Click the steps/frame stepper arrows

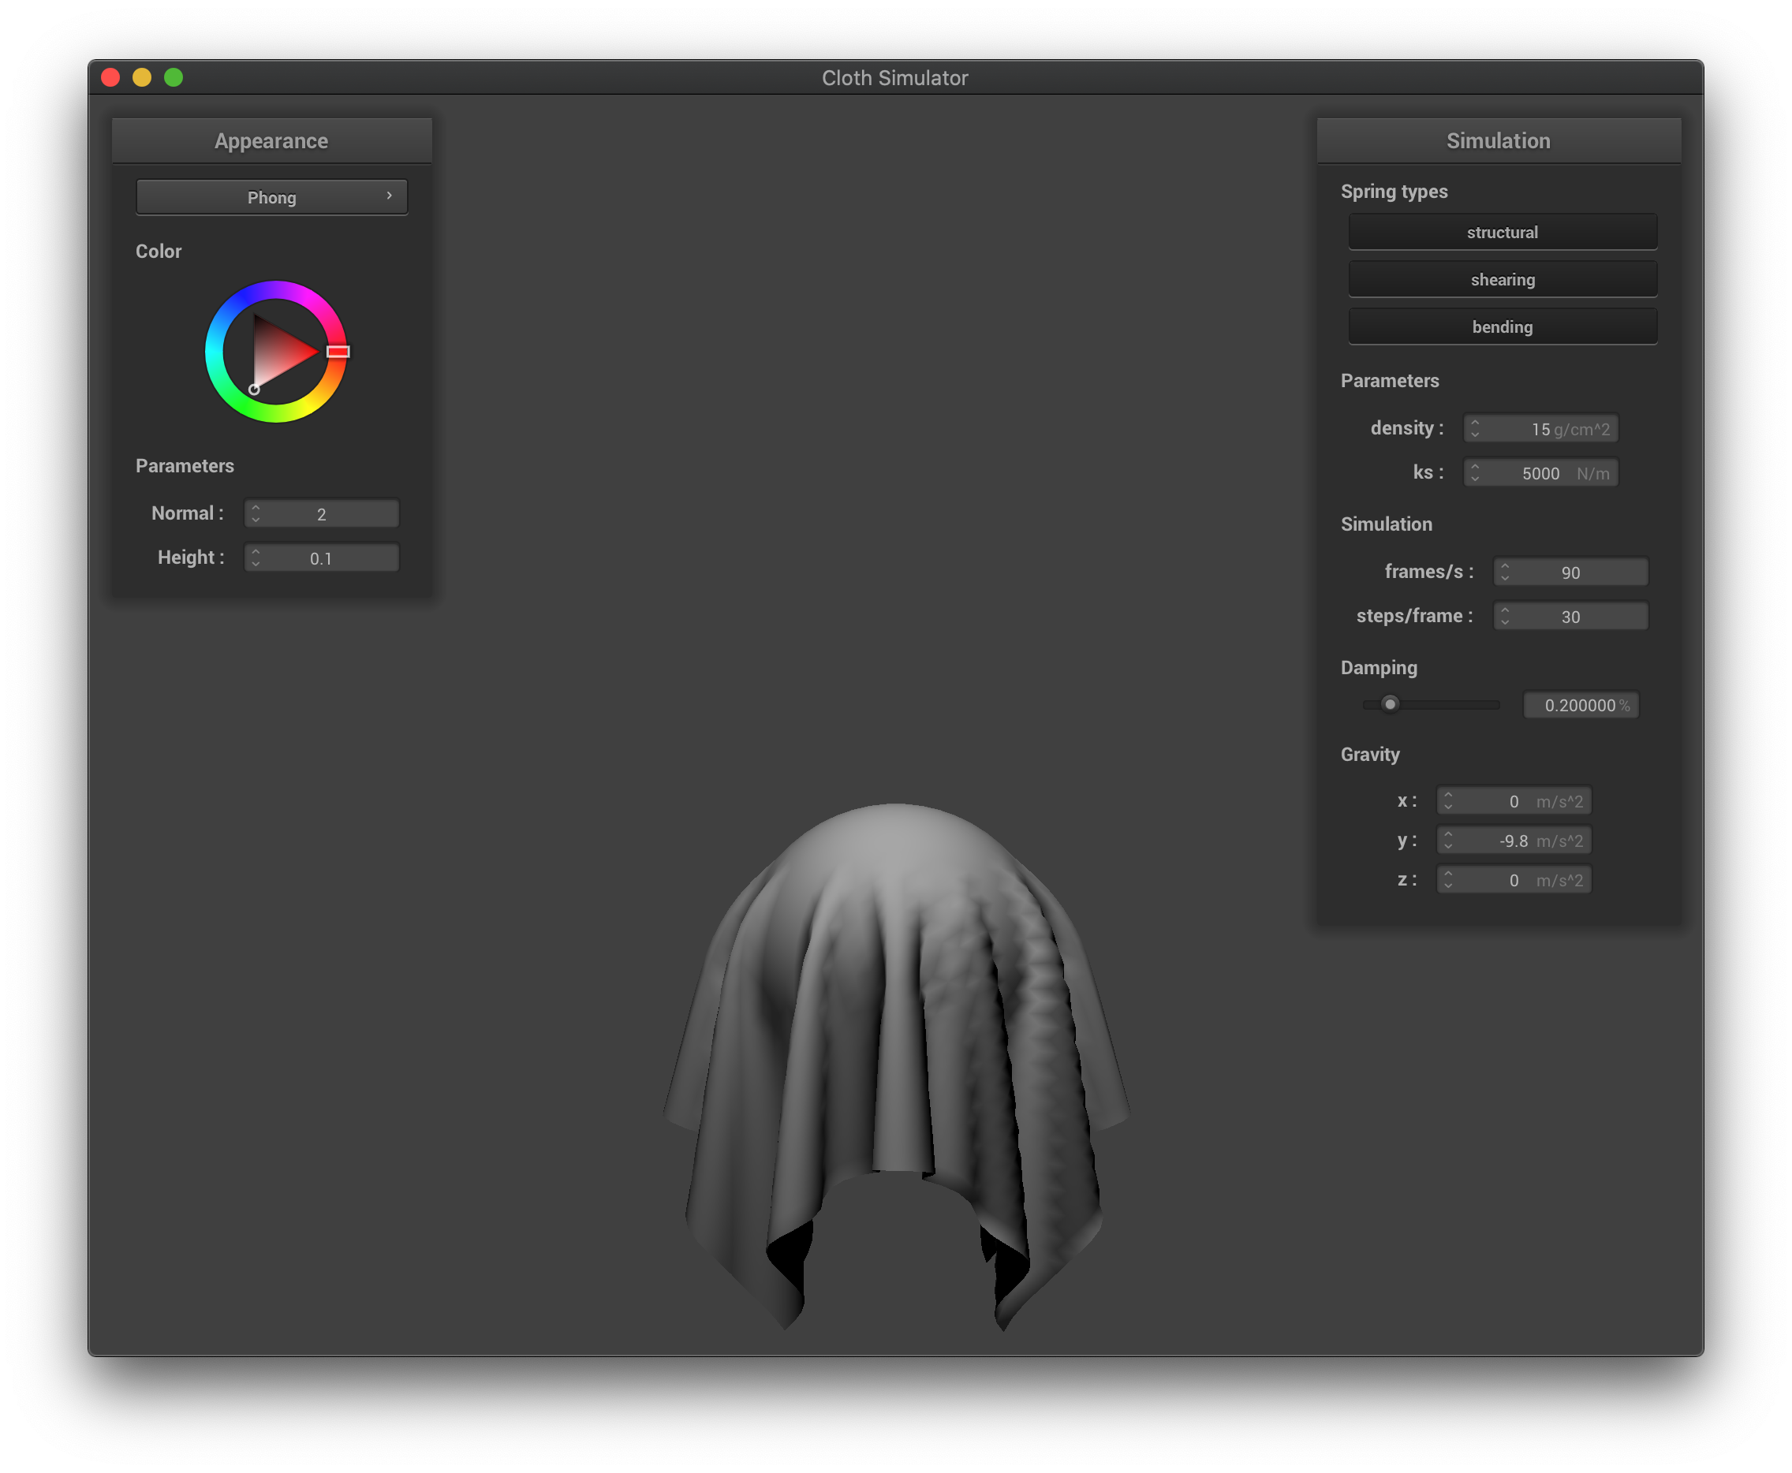click(x=1504, y=616)
